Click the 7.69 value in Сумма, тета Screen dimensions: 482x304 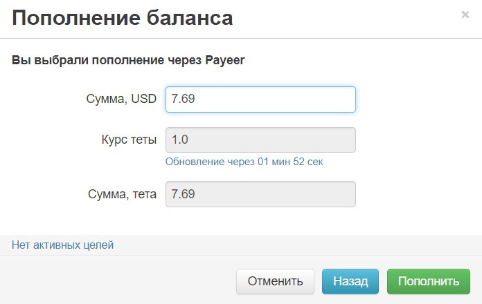point(183,194)
